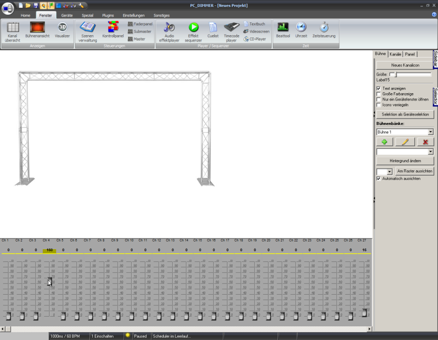438x340 pixels.
Task: Switch to the Plugins ribbon tab
Action: coord(108,15)
